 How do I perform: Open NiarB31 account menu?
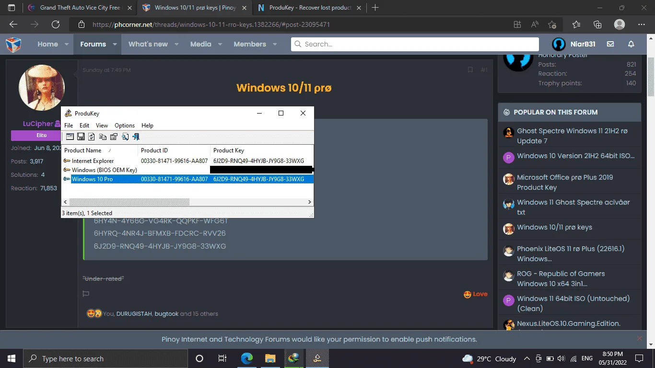coord(574,44)
